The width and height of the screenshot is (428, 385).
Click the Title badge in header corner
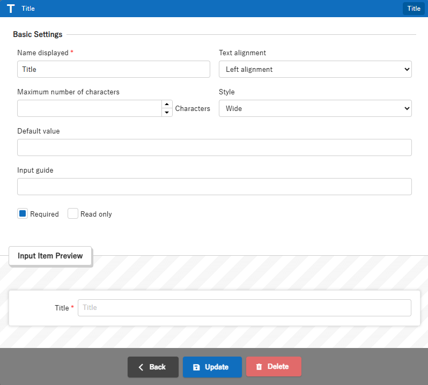coord(414,9)
